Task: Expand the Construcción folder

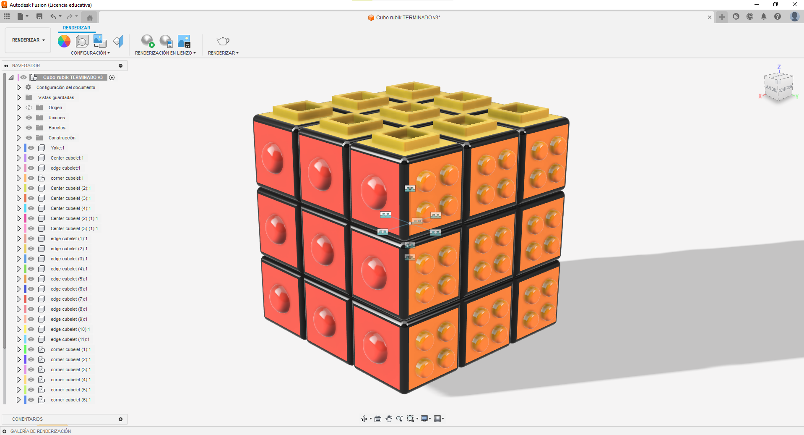Action: 18,138
